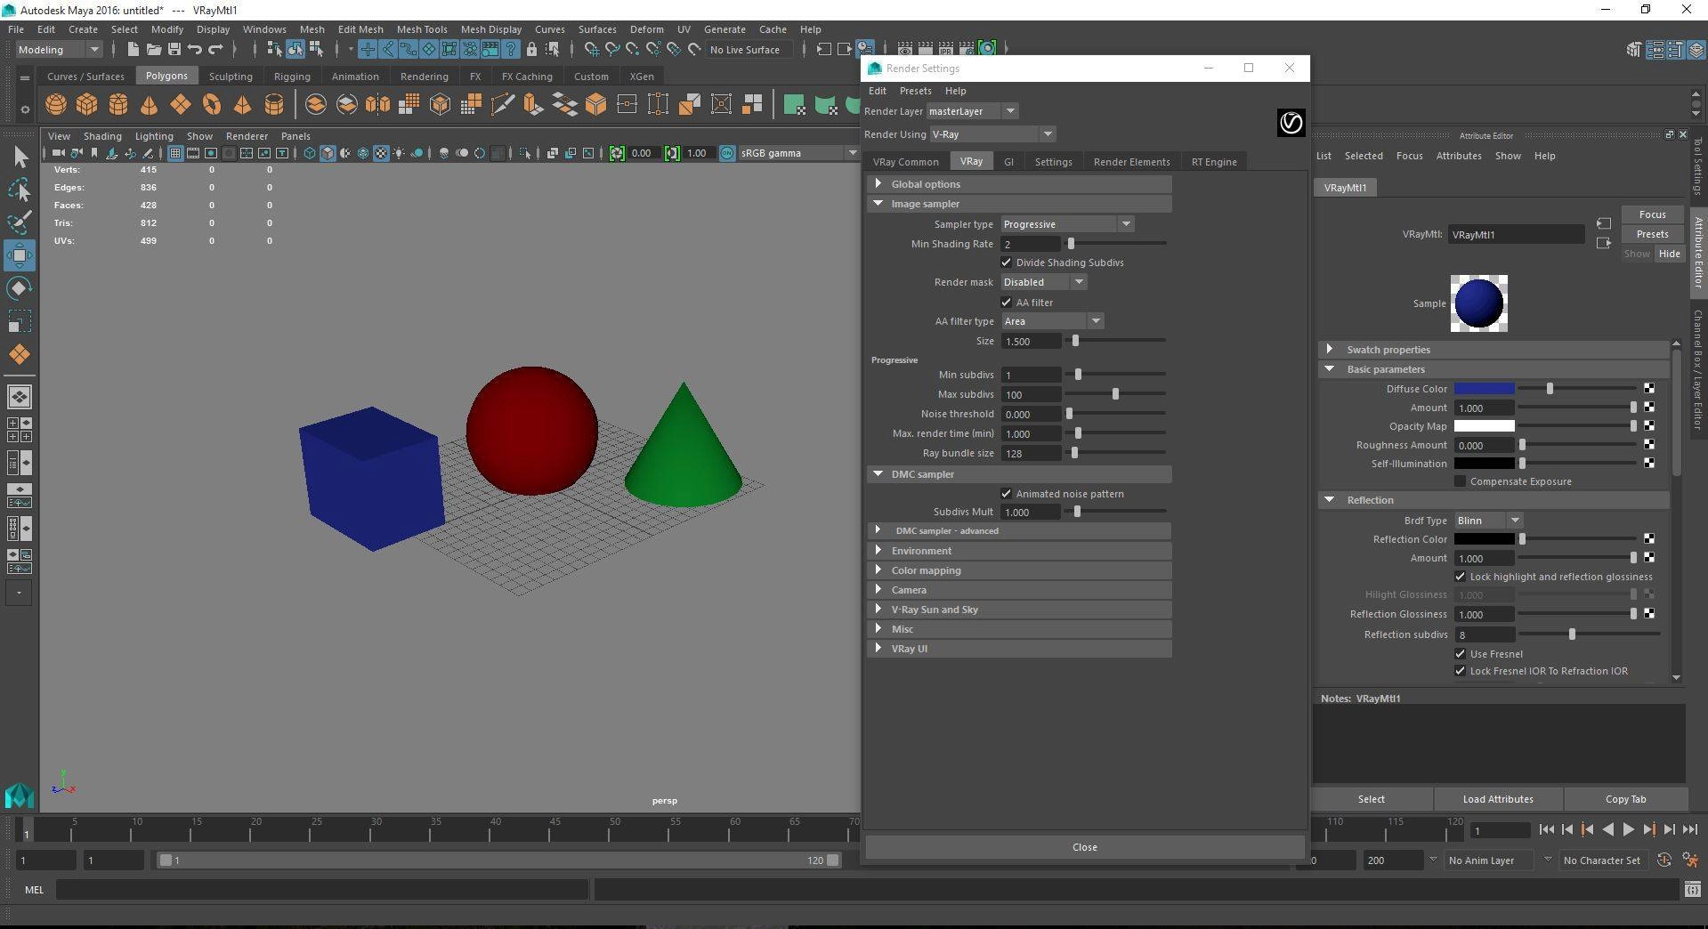Click the Max subdivs slider handle

(1115, 394)
